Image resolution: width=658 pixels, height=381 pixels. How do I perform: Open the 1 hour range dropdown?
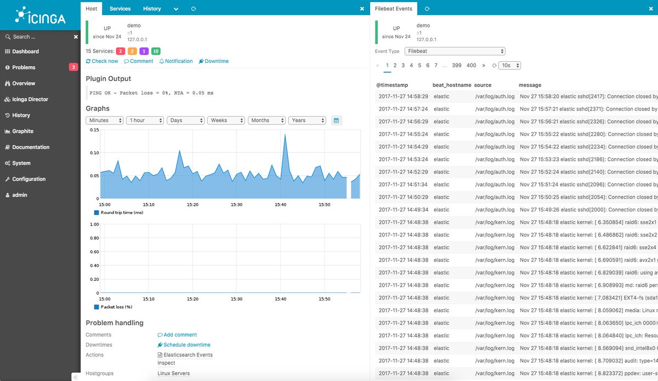[145, 120]
